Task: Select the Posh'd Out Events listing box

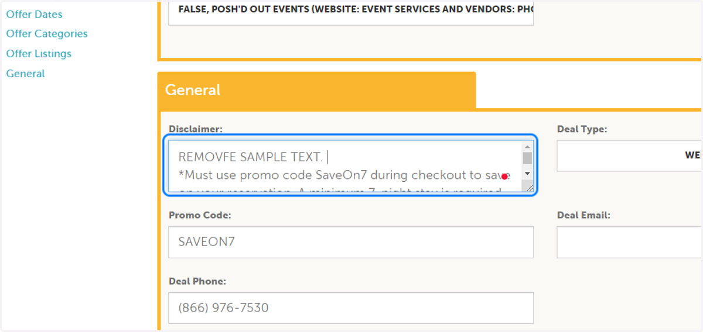Action: click(351, 12)
